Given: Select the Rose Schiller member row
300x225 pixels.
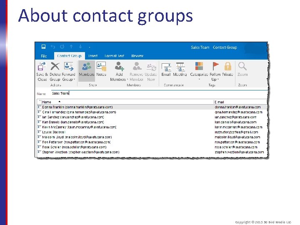Looking at the screenshot, I should 152,147.
